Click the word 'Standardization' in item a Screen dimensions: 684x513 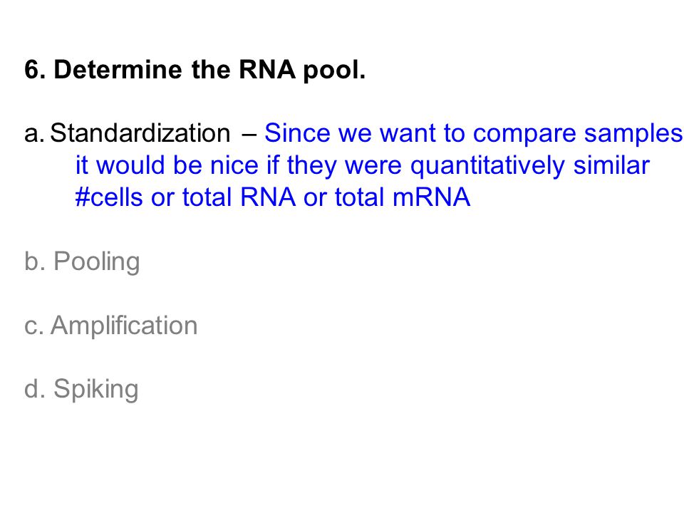[140, 133]
